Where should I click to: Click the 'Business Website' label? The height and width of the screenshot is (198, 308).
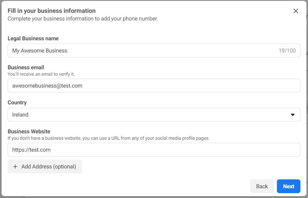point(29,131)
